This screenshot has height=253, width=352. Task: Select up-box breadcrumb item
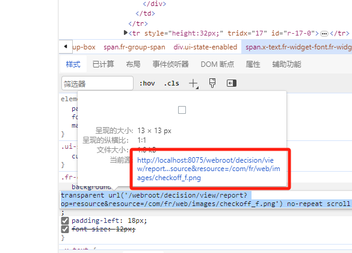click(x=84, y=47)
